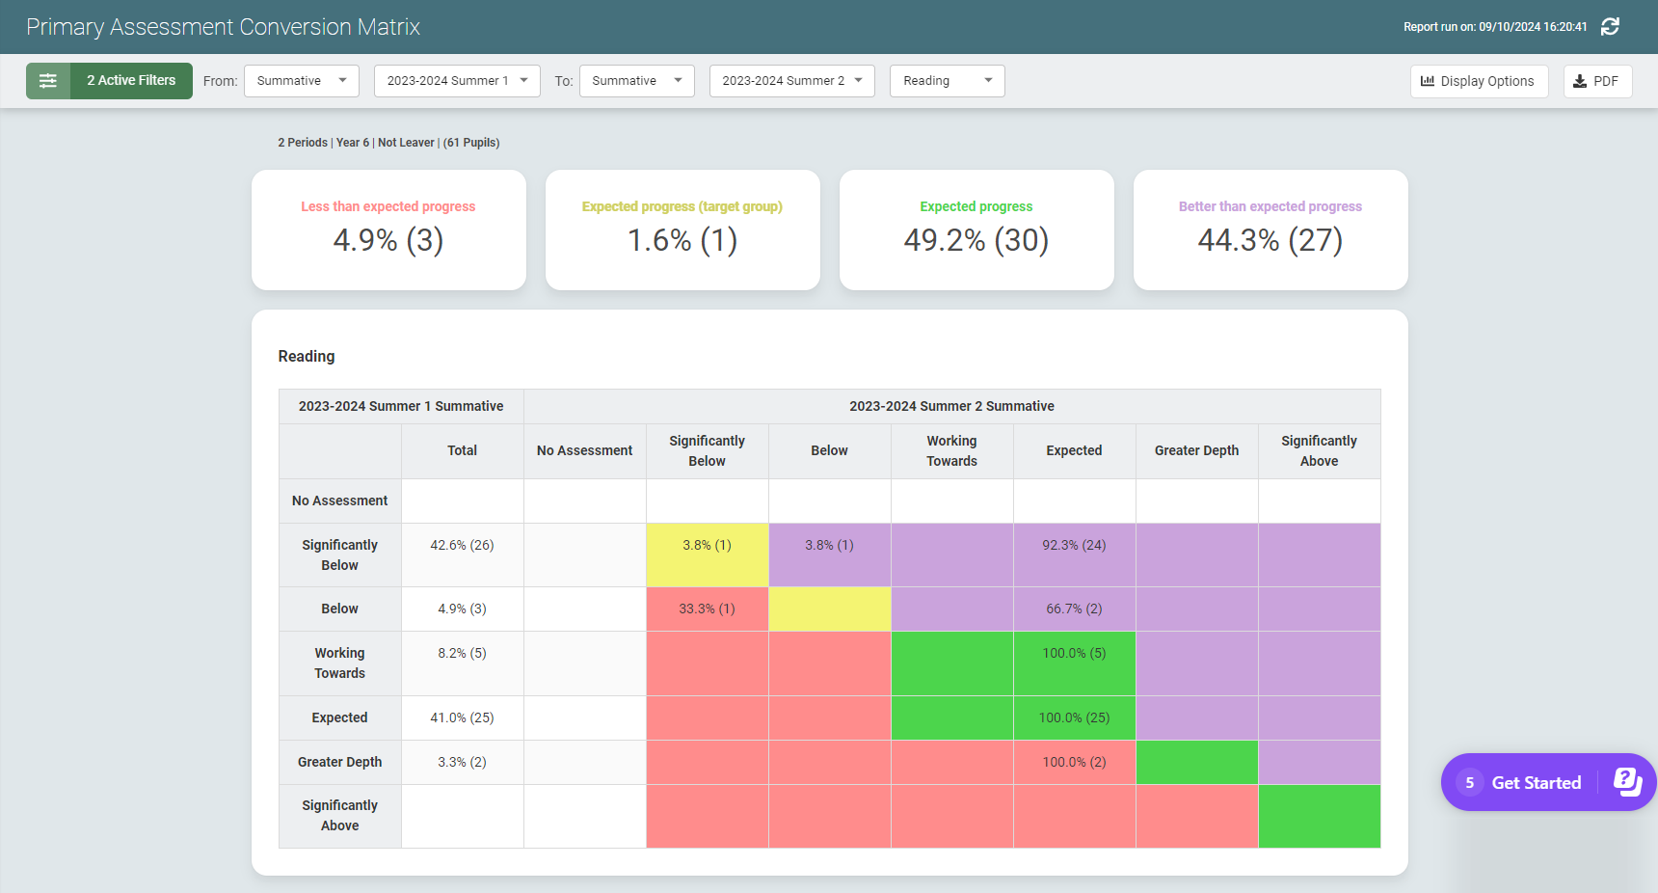Open the 2023-2024 Summer 1 period dropdown
This screenshot has width=1658, height=893.
456,80
